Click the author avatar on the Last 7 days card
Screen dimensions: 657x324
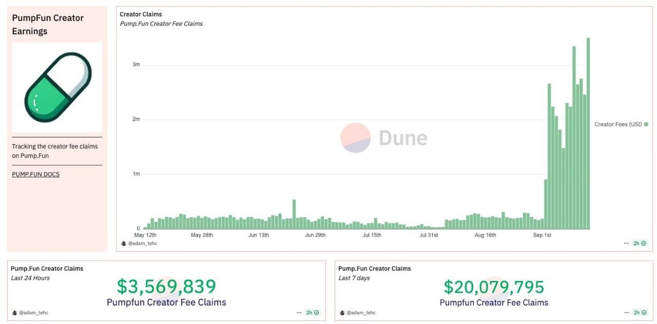[x=342, y=312]
